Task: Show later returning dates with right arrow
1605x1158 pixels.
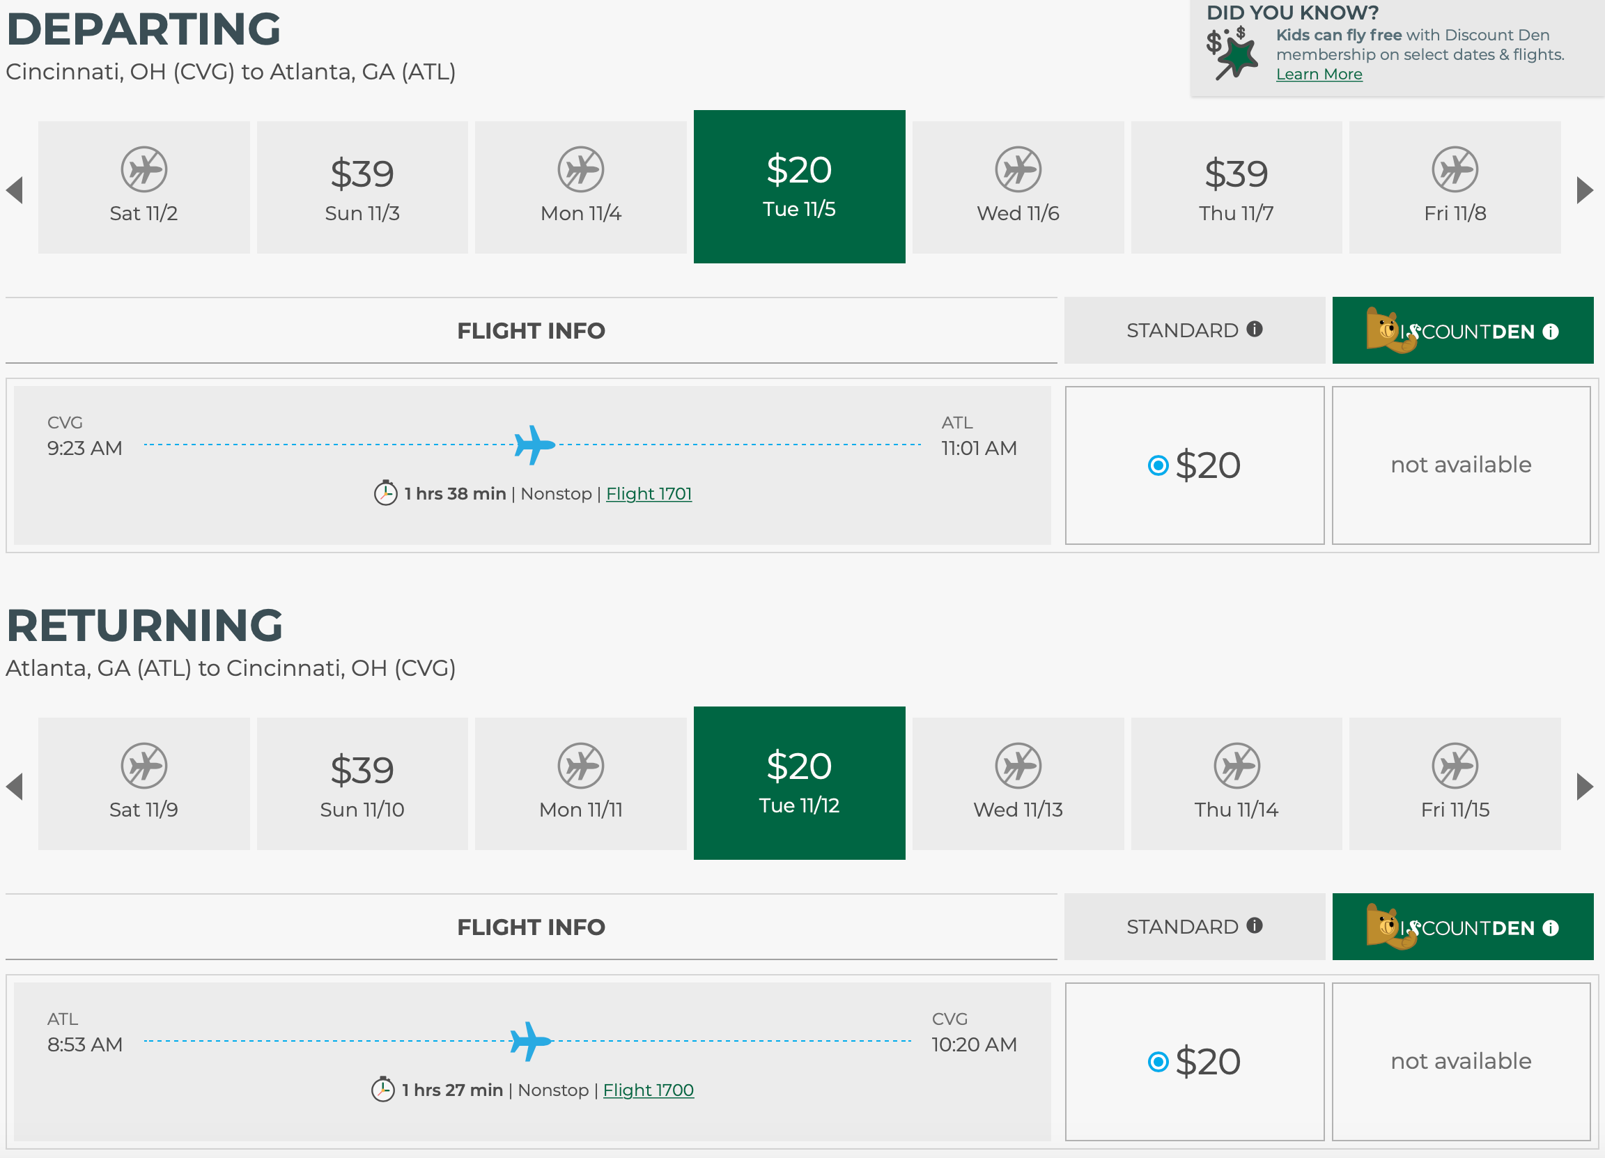Action: [x=1585, y=787]
